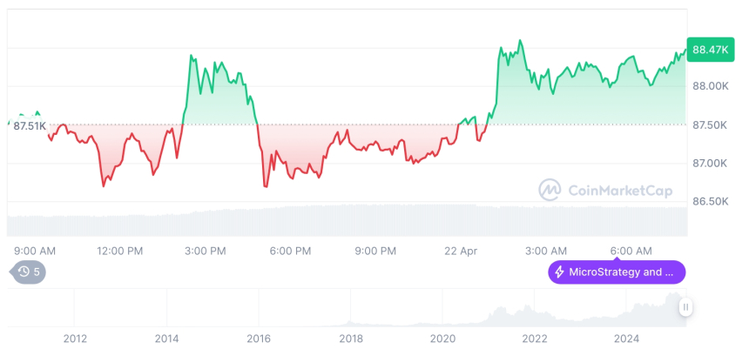Click the 6:00 AM time axis label
Image resolution: width=749 pixels, height=349 pixels.
tap(631, 251)
